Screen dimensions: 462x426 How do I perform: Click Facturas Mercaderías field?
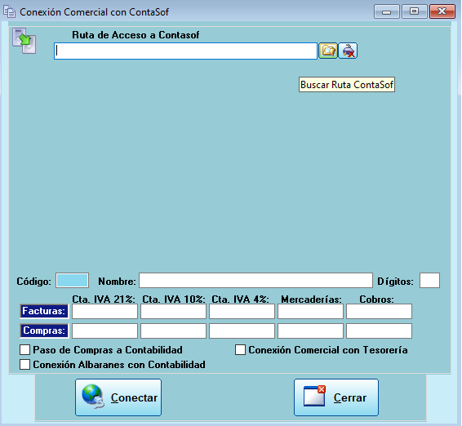tap(310, 312)
